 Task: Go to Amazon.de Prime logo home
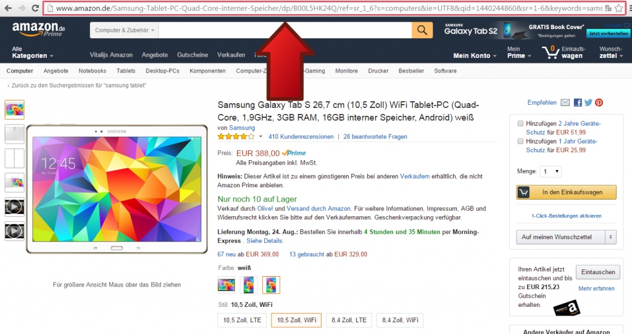(39, 30)
